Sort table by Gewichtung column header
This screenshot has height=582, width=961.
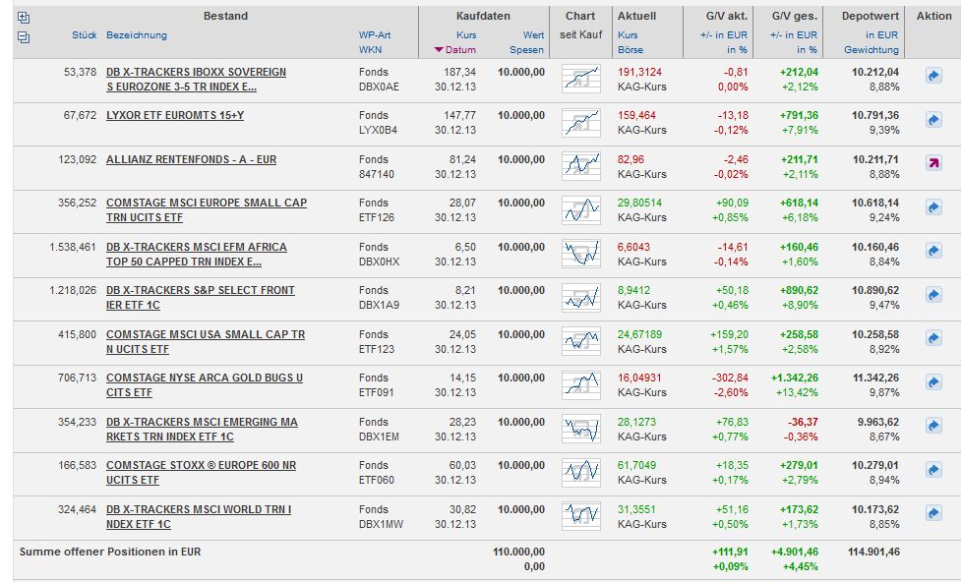[869, 49]
